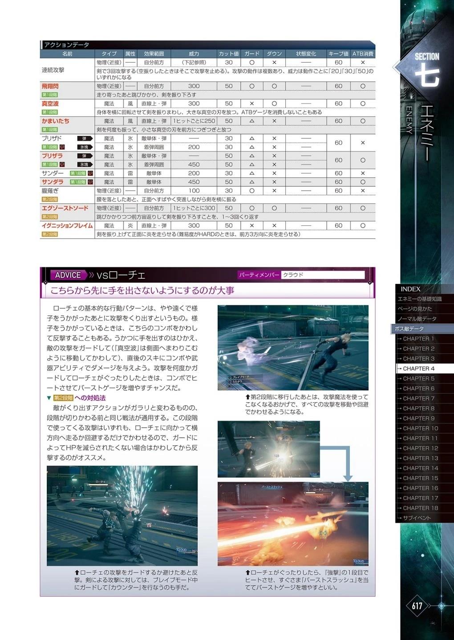
Task: Click the 第2段階 tag under イグニッションフレイム
Action: point(49,234)
